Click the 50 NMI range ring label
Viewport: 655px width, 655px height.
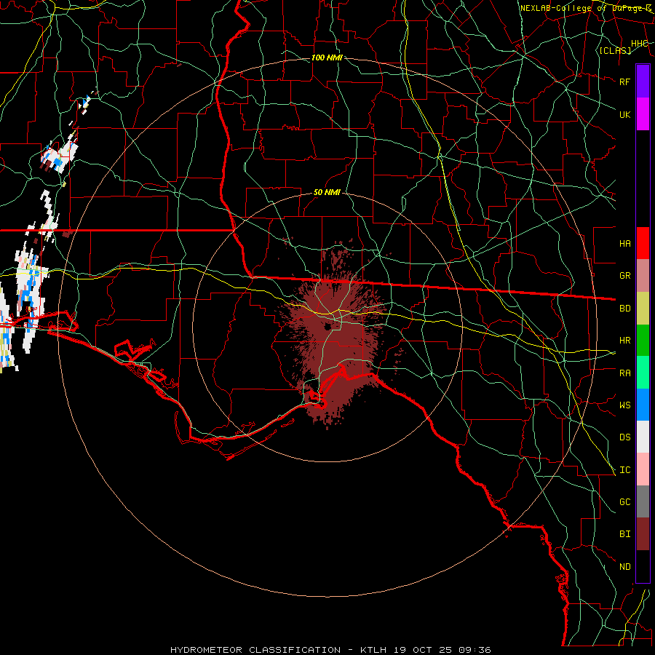click(x=327, y=192)
